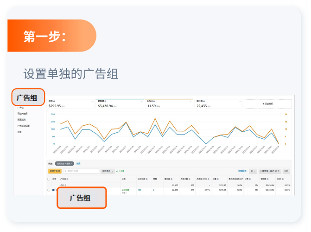Close the 22,433 impressions metric card
This screenshot has height=232, width=311.
coord(240,102)
